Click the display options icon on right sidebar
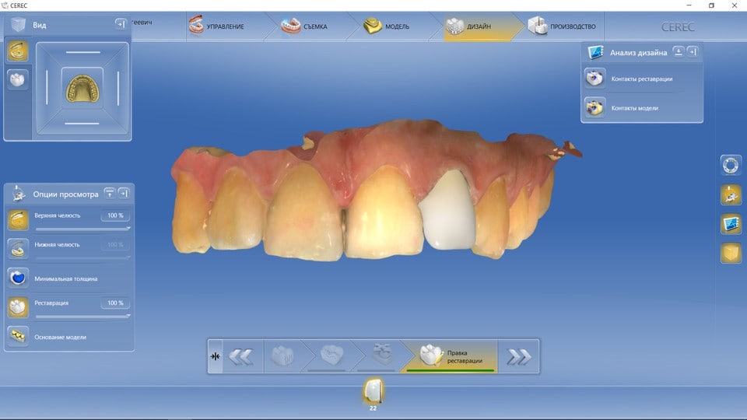 pos(731,194)
